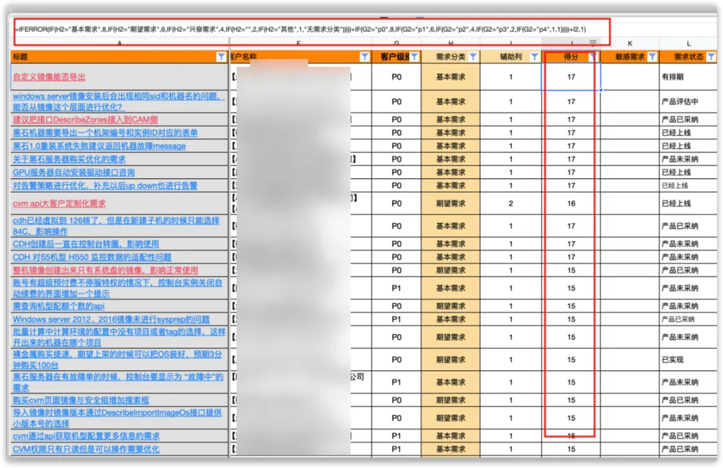Open the 敏感需求 column filter
The width and height of the screenshot is (723, 468).
point(653,57)
